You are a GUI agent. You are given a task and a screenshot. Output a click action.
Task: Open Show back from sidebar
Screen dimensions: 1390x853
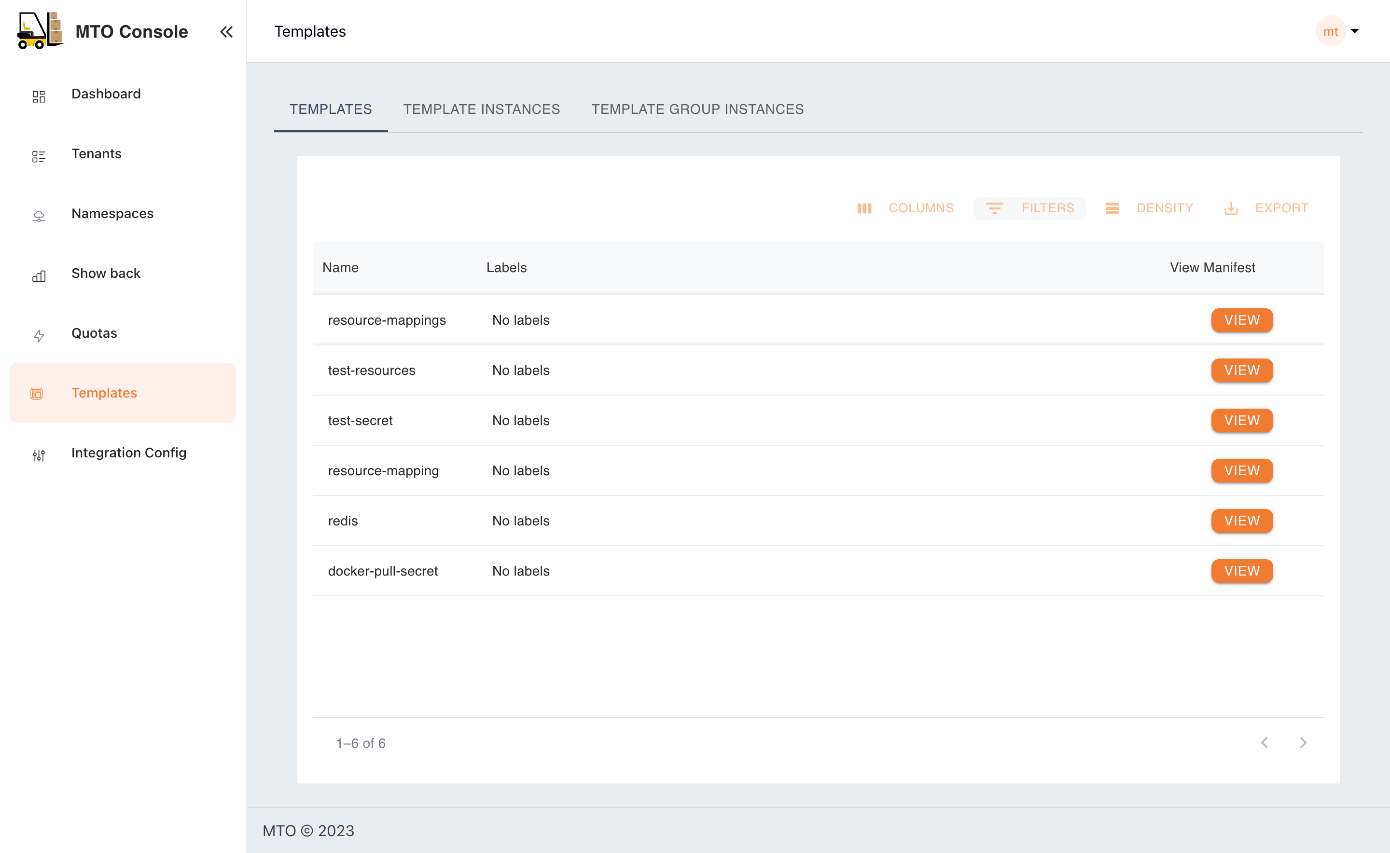tap(123, 273)
